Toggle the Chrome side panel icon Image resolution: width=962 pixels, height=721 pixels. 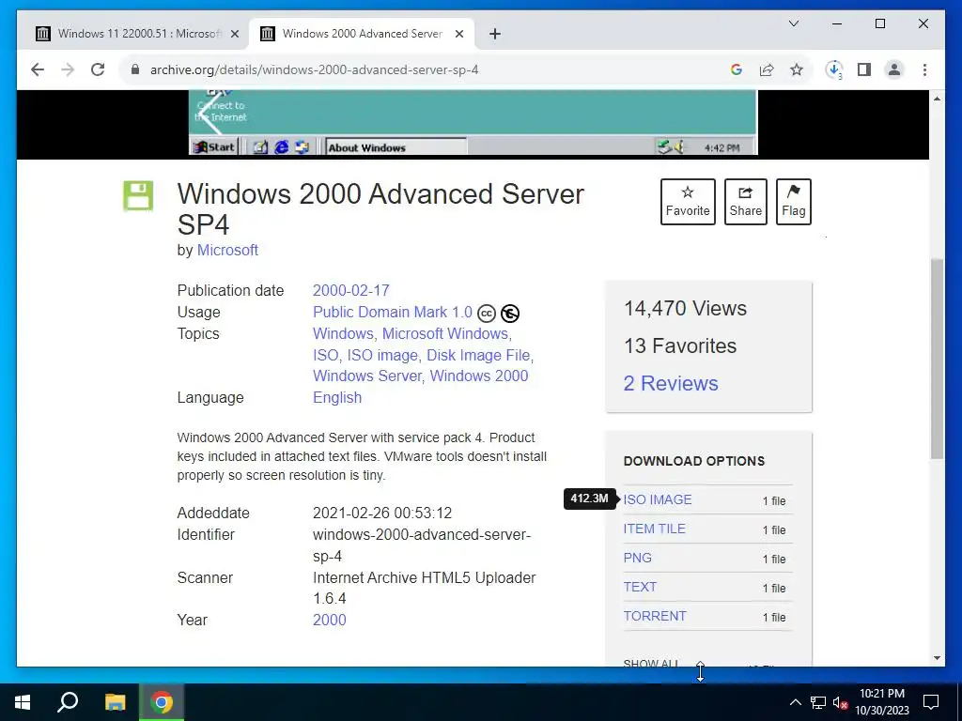pyautogui.click(x=864, y=69)
